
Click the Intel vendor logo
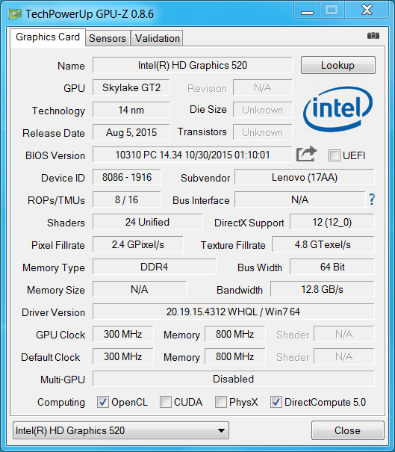[x=338, y=109]
